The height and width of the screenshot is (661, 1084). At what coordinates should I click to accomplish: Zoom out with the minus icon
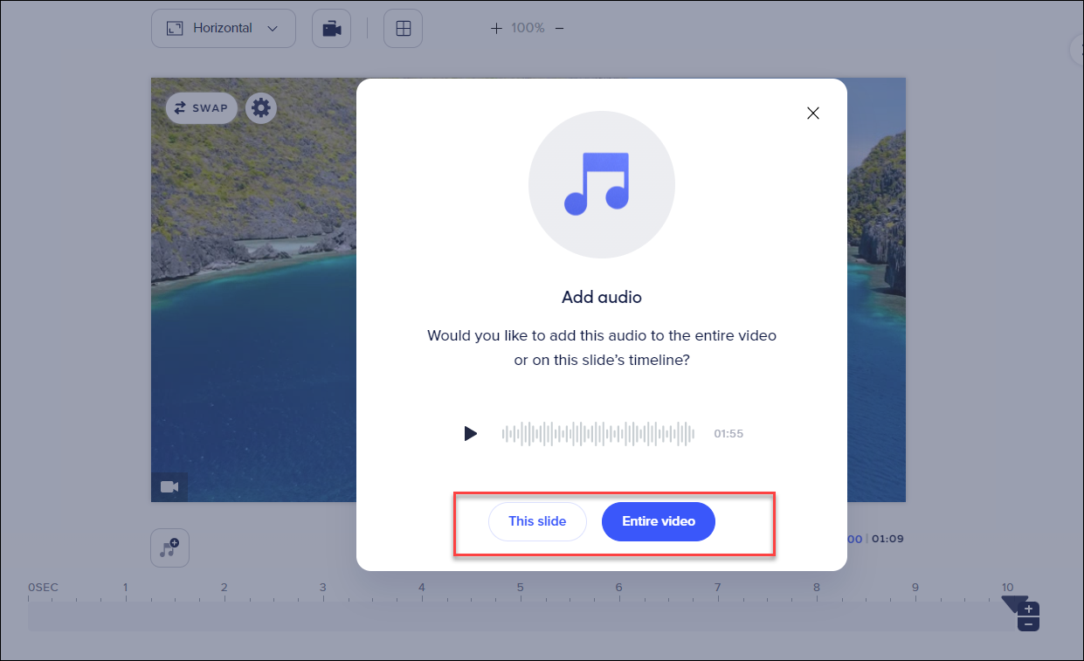(560, 28)
